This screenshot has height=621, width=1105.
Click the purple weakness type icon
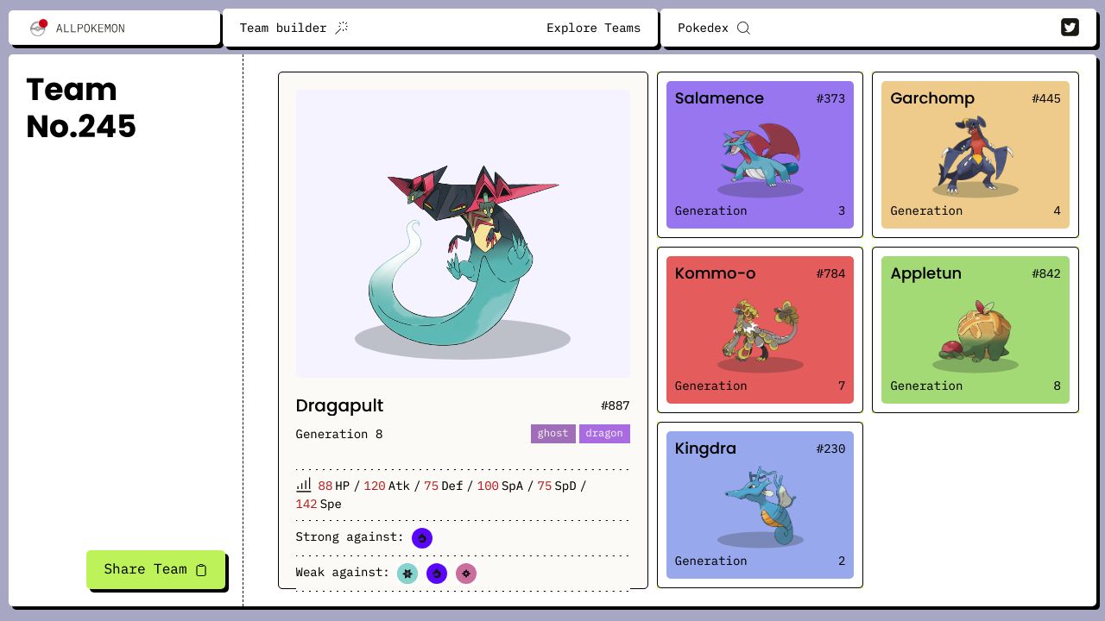437,573
